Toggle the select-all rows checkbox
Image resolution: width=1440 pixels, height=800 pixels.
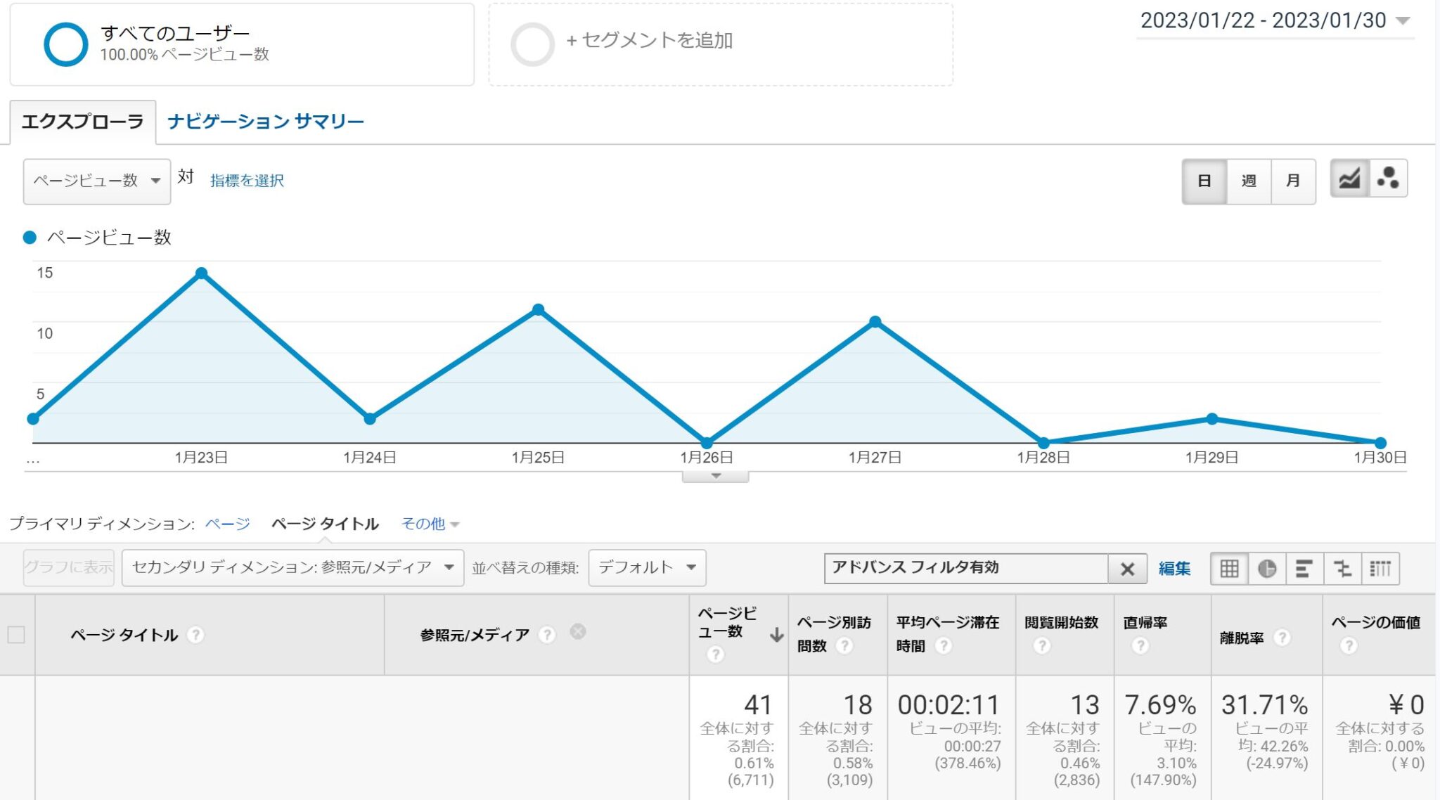[16, 635]
